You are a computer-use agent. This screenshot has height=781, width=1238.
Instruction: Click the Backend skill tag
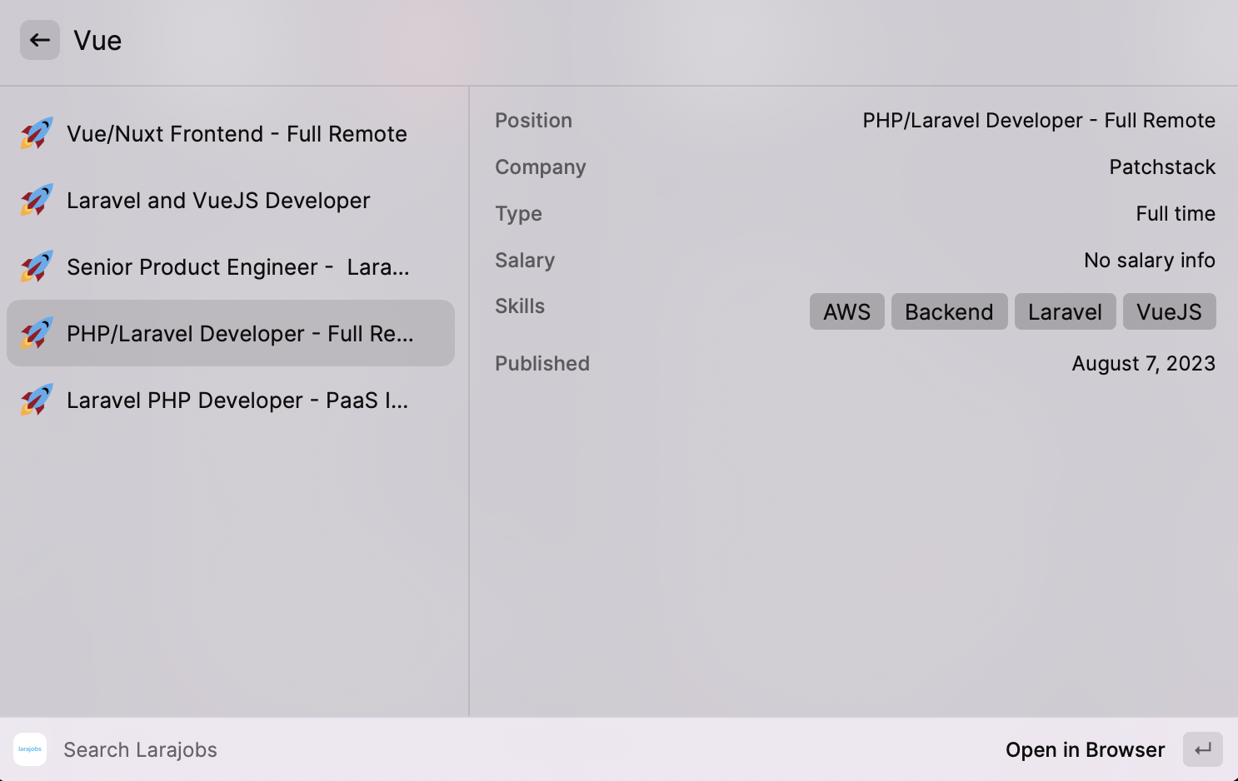950,311
